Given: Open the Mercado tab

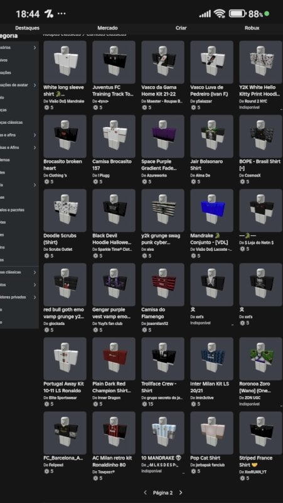Looking at the screenshot, I should click(107, 28).
